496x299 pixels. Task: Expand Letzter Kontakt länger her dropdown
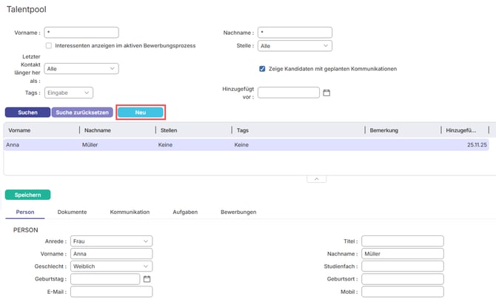coord(81,69)
